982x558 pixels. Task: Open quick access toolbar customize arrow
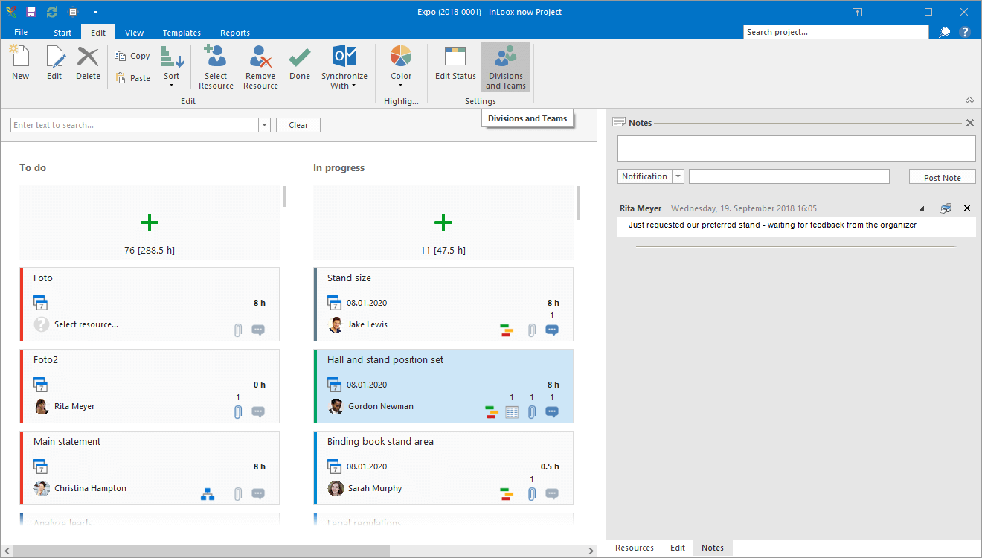coord(95,12)
